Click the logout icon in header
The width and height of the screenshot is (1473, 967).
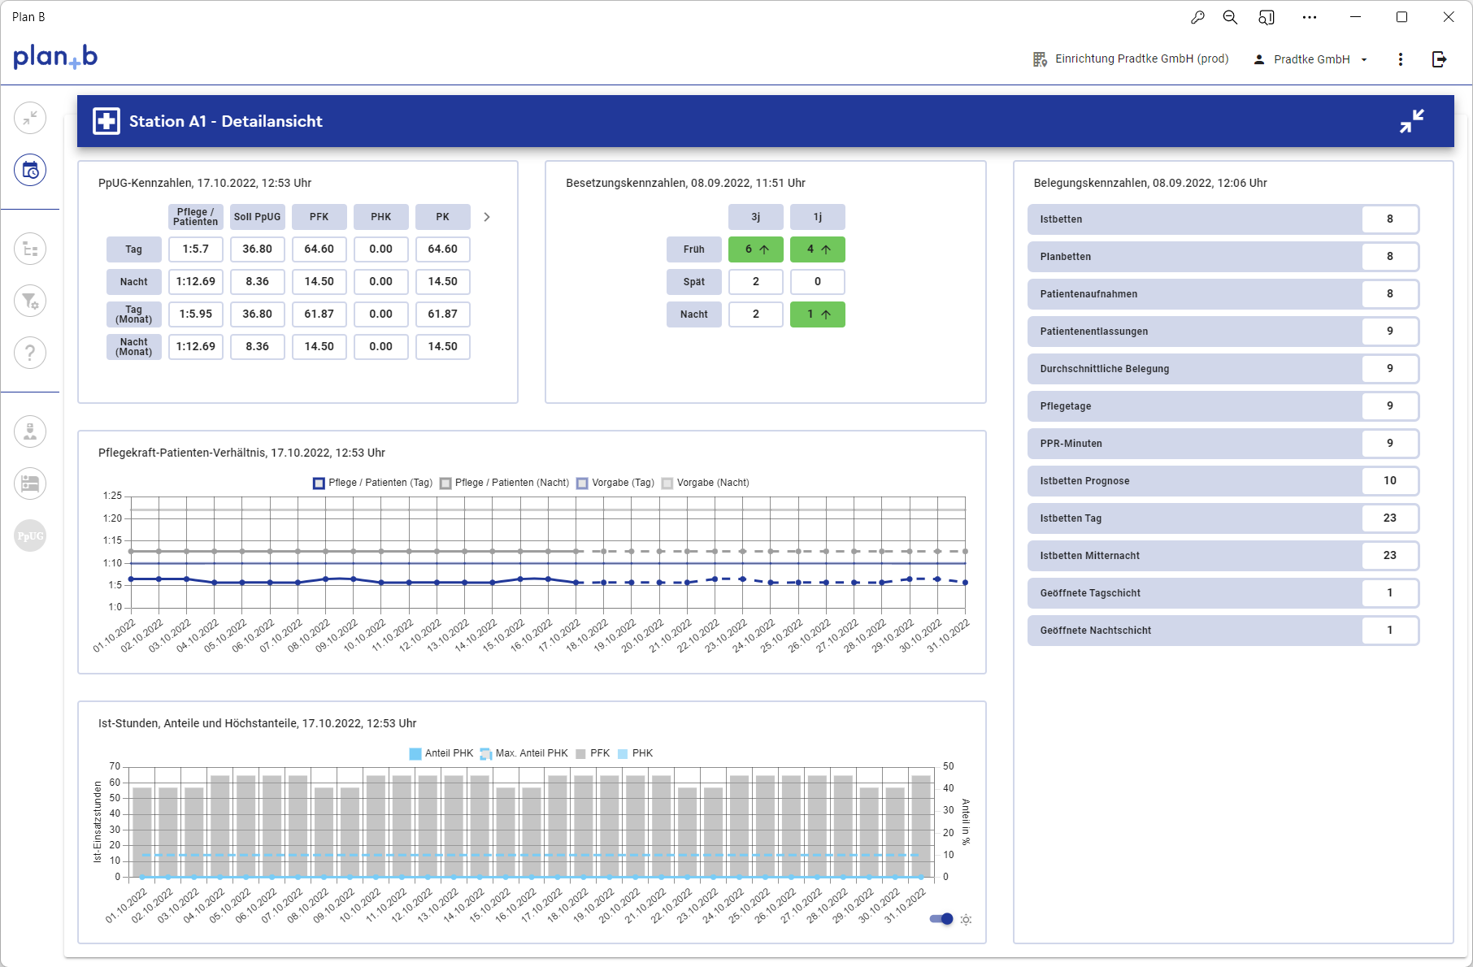1439,59
